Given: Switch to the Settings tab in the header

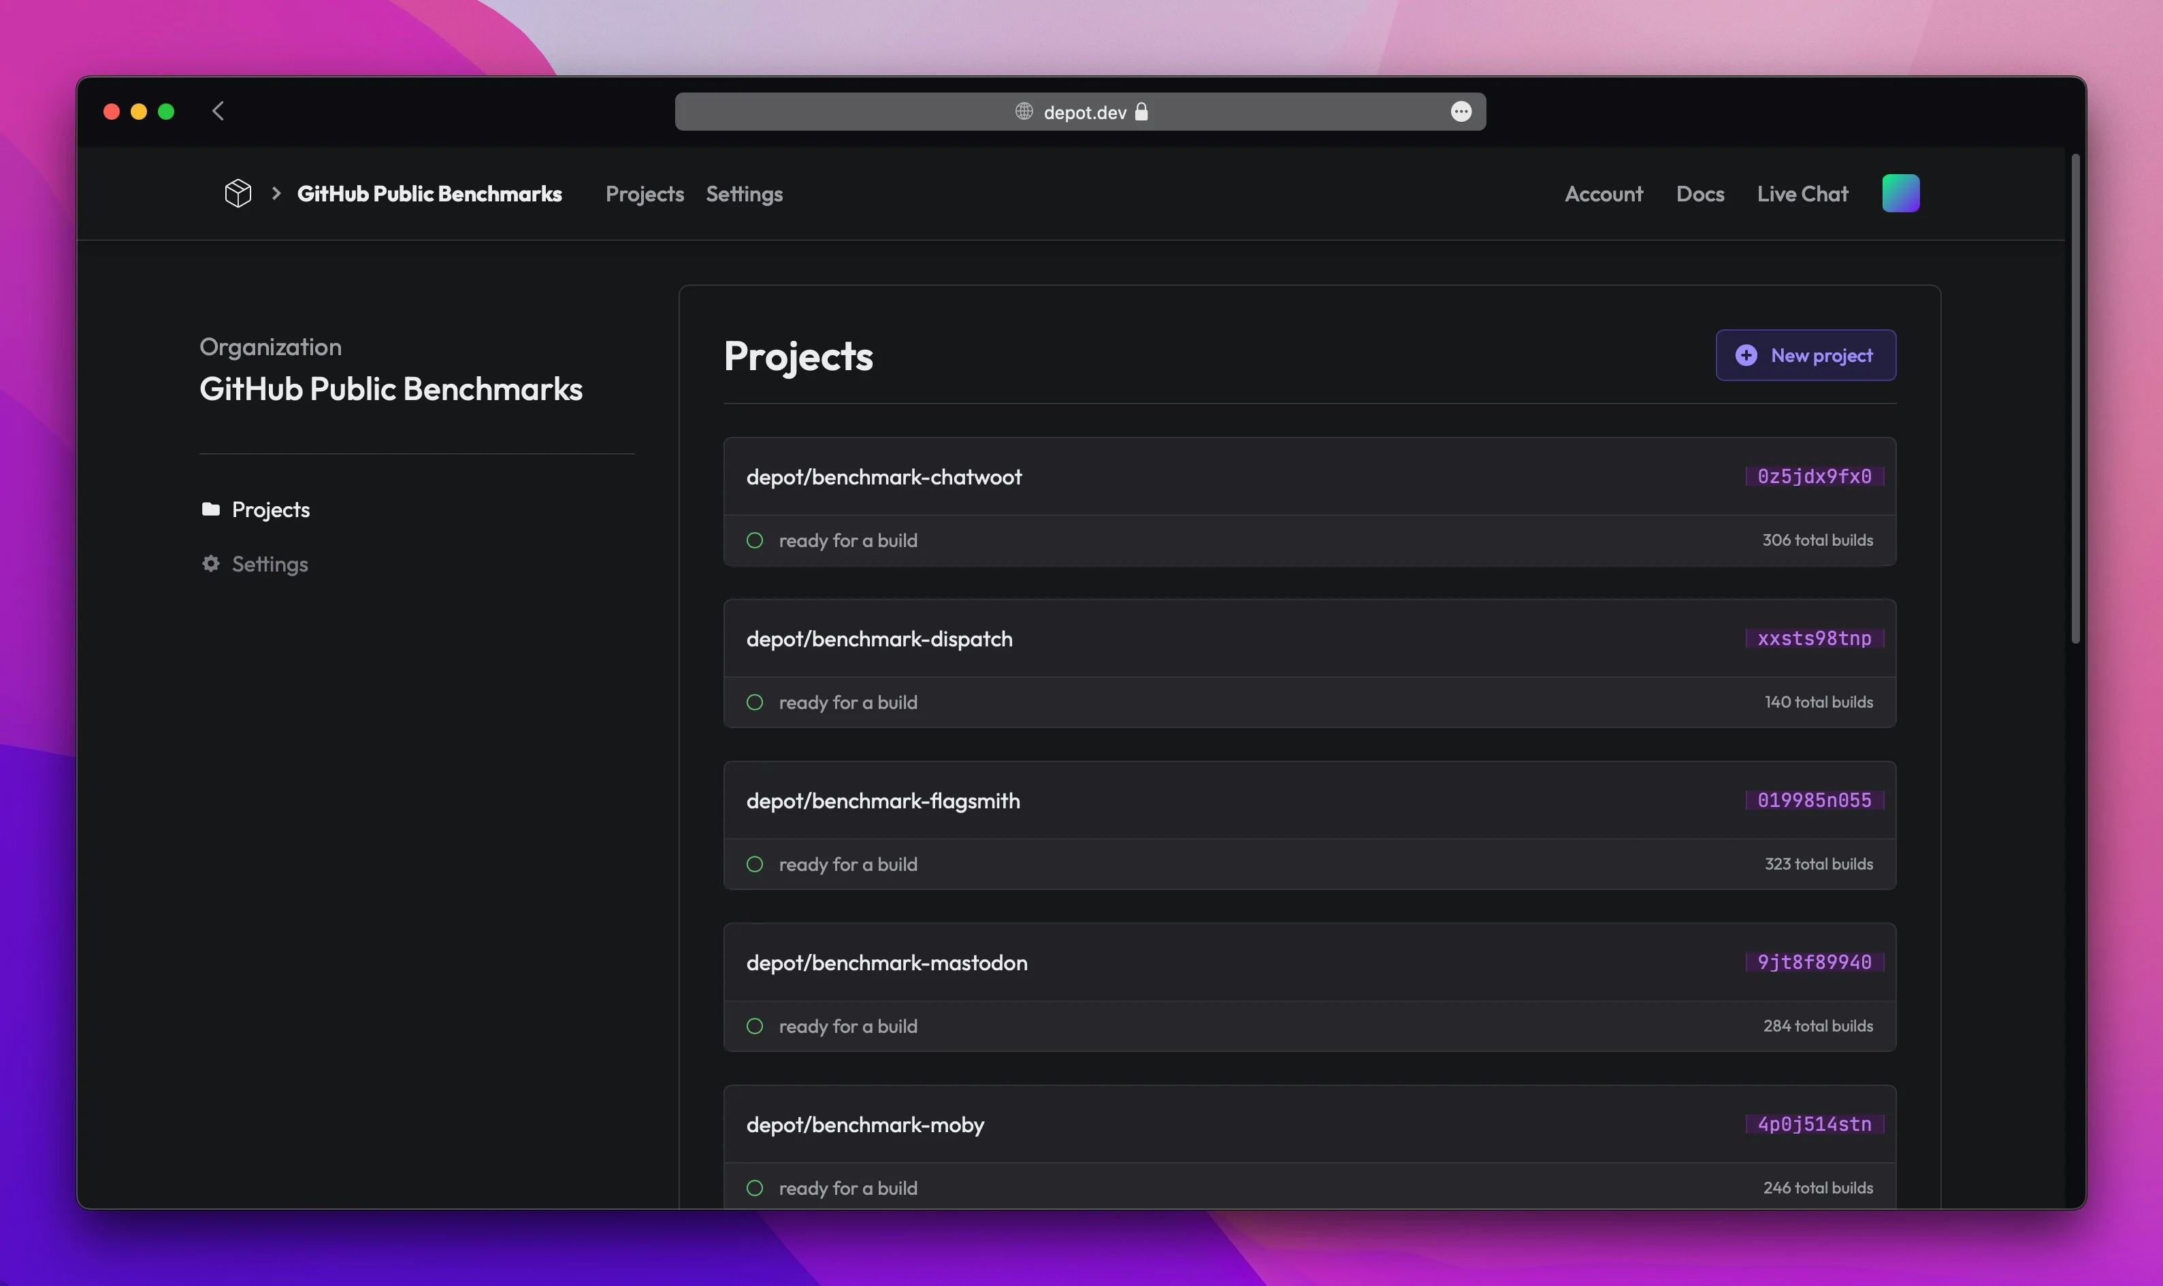Looking at the screenshot, I should 743,193.
